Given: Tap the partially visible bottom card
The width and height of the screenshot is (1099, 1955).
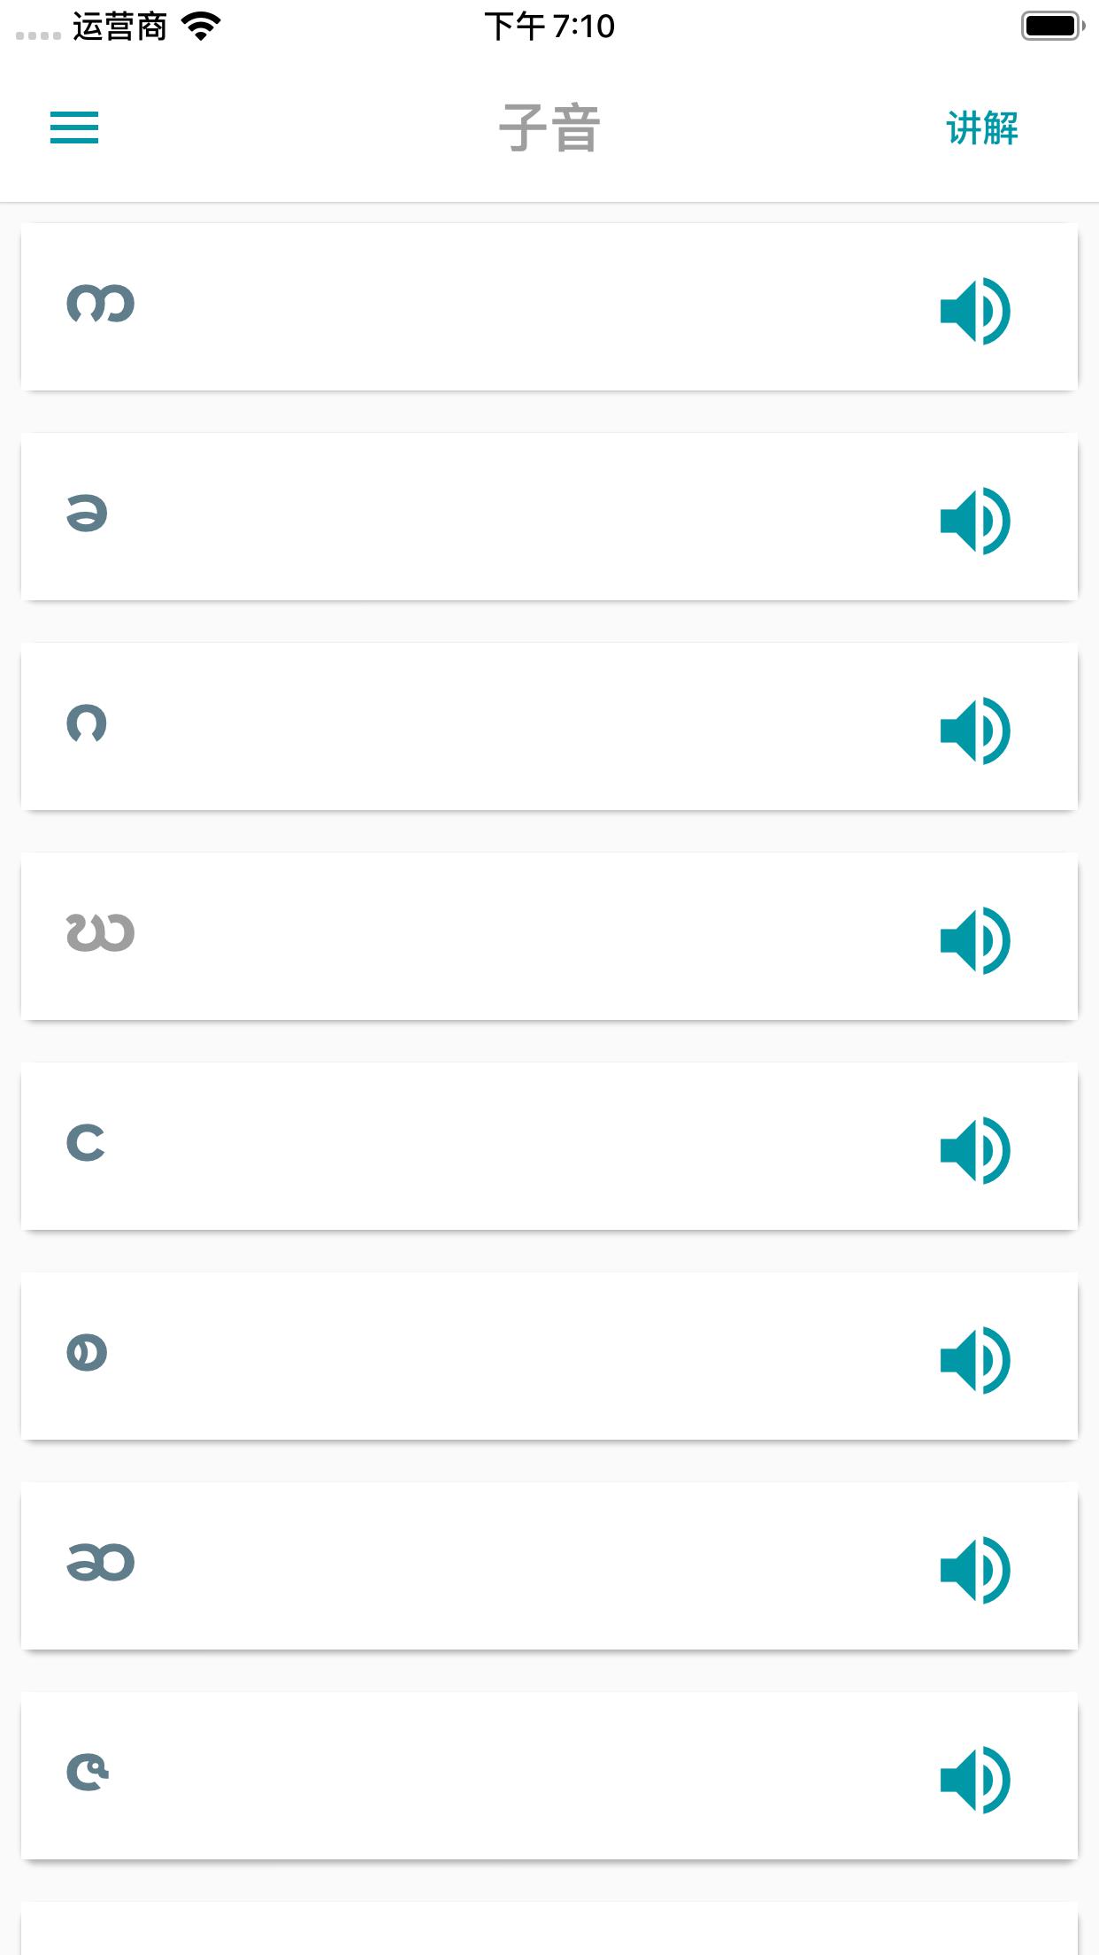Looking at the screenshot, I should (x=549, y=1928).
